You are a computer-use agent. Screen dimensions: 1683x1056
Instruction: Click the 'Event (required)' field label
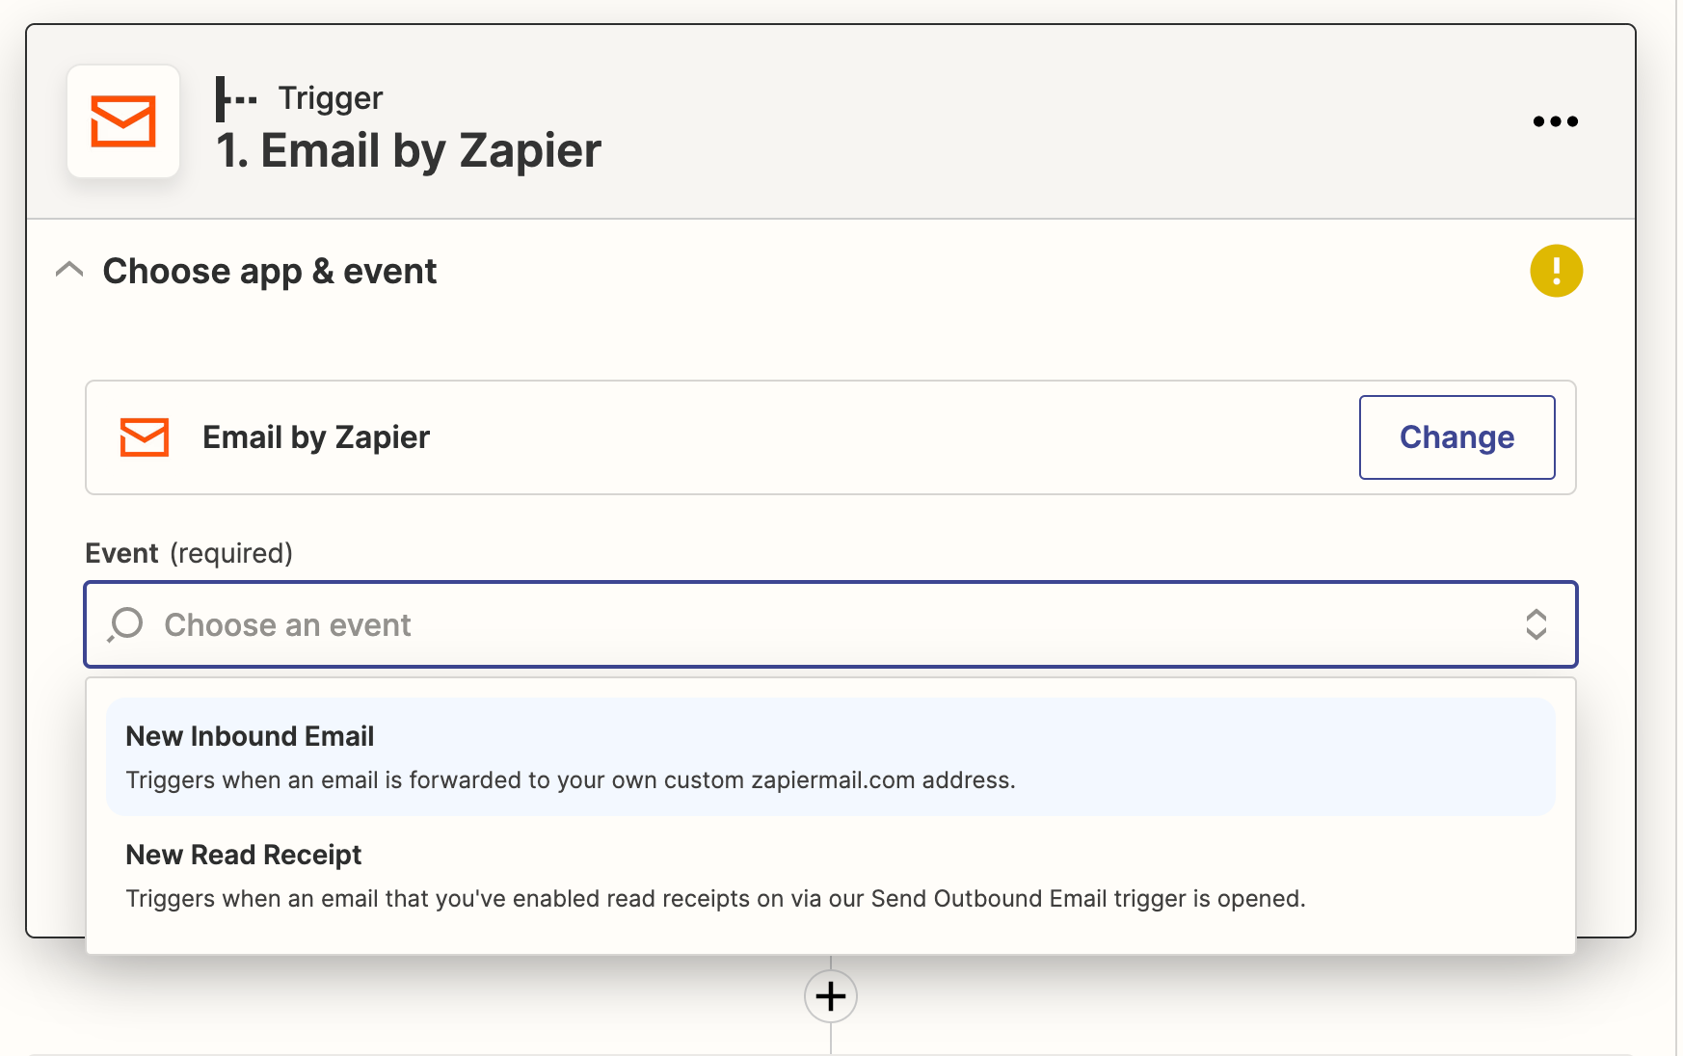(189, 553)
